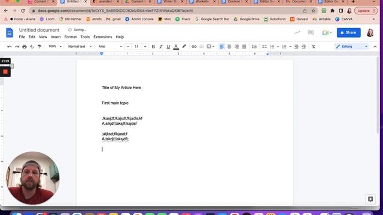This screenshot has width=383, height=215.
Task: Toggle bold formatting
Action: click(x=153, y=47)
